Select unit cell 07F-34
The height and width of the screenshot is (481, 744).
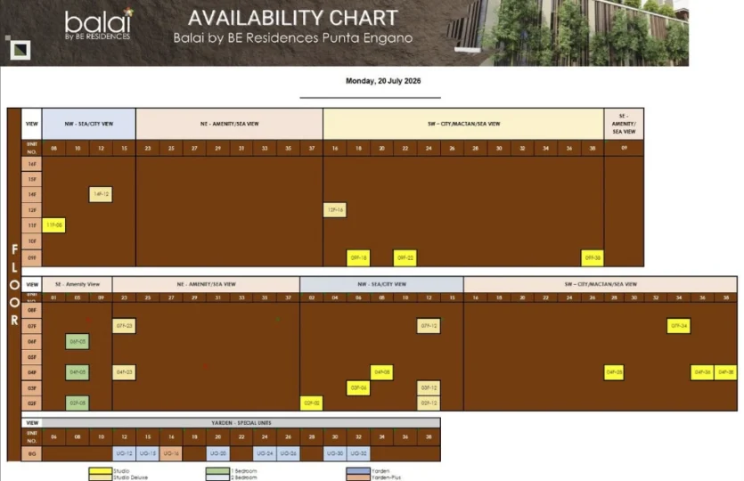(x=679, y=326)
